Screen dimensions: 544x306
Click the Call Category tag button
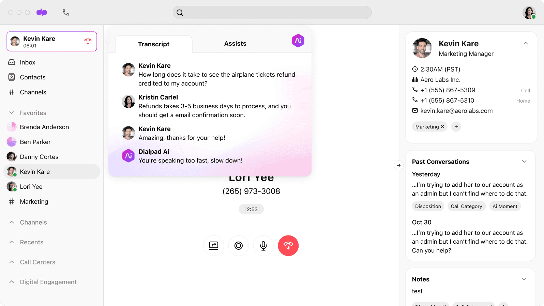(466, 206)
